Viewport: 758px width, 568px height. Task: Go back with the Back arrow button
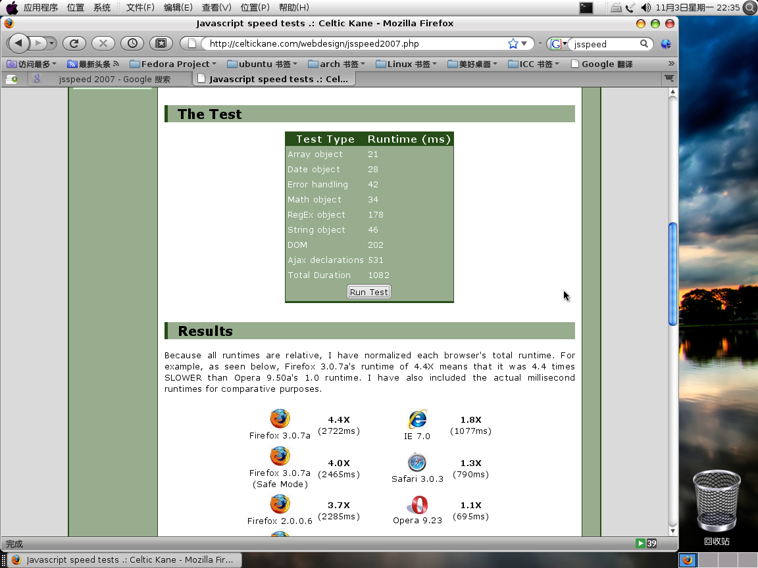[18, 43]
